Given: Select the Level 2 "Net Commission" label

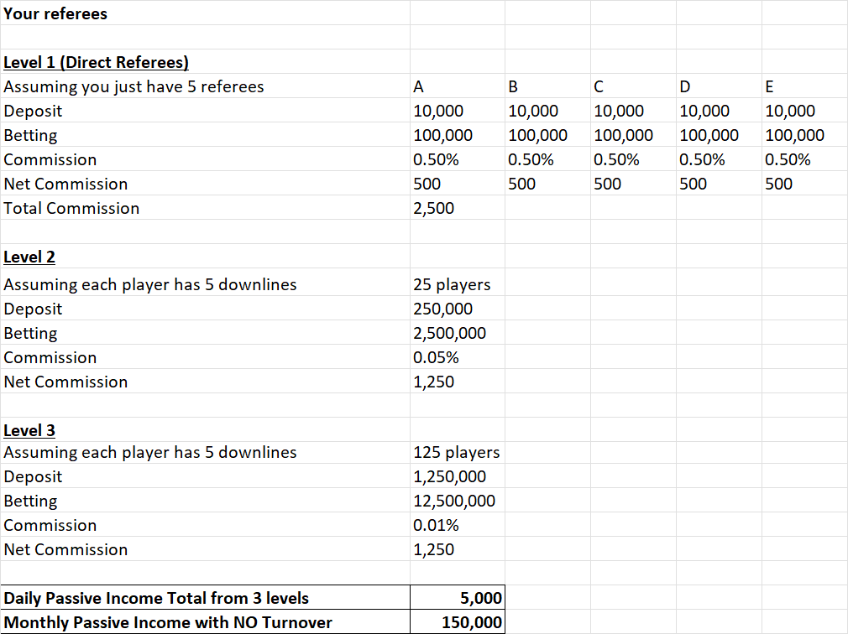Looking at the screenshot, I should pos(66,382).
